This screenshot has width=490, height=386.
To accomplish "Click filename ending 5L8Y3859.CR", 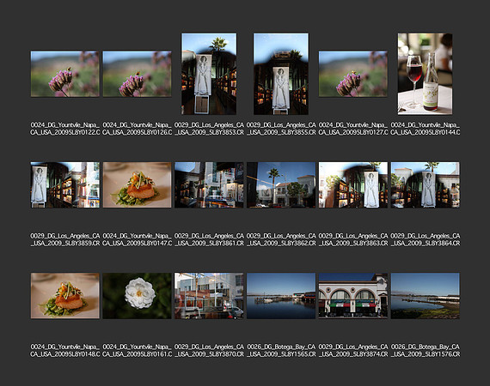I will coord(65,240).
